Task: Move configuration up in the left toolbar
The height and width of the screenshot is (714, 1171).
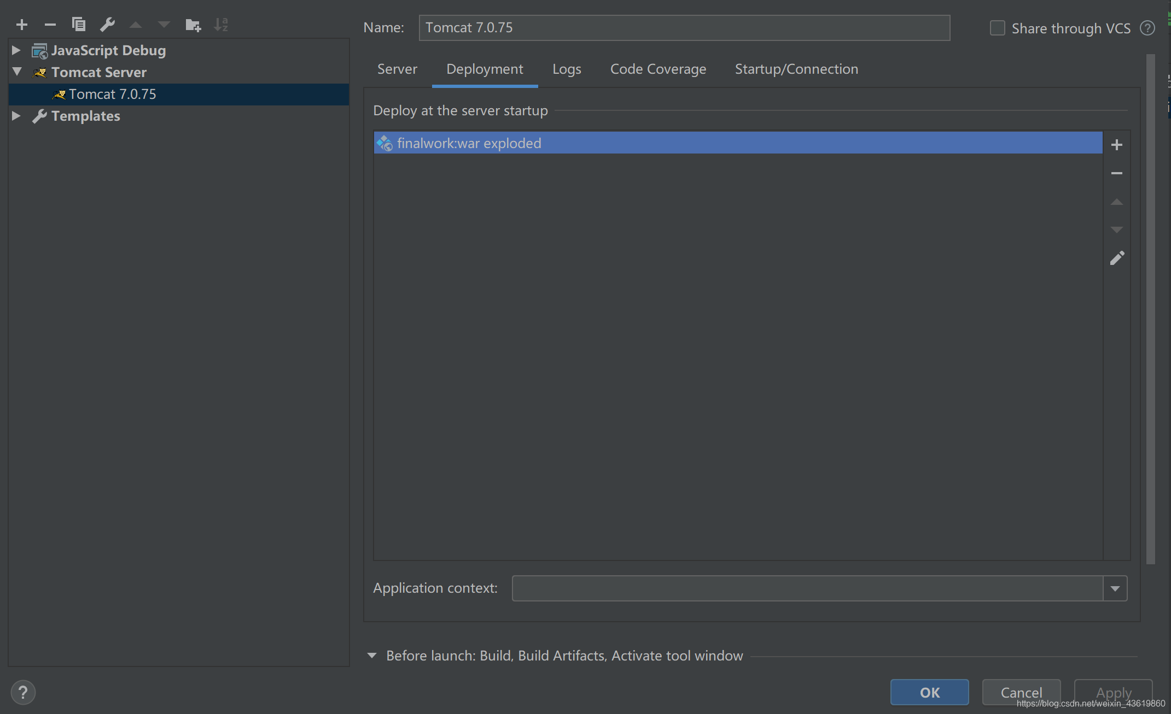Action: 136,25
